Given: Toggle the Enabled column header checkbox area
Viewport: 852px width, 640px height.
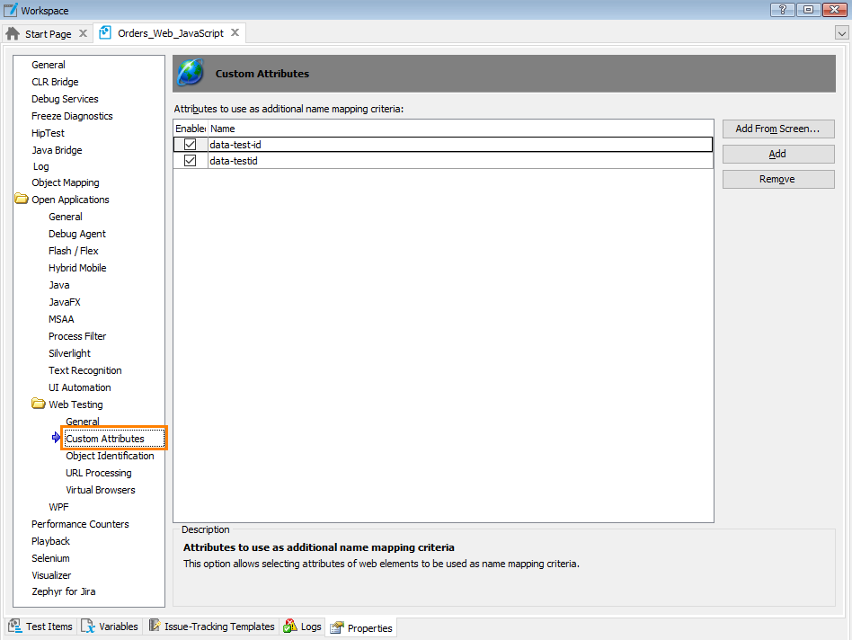Looking at the screenshot, I should [x=190, y=128].
